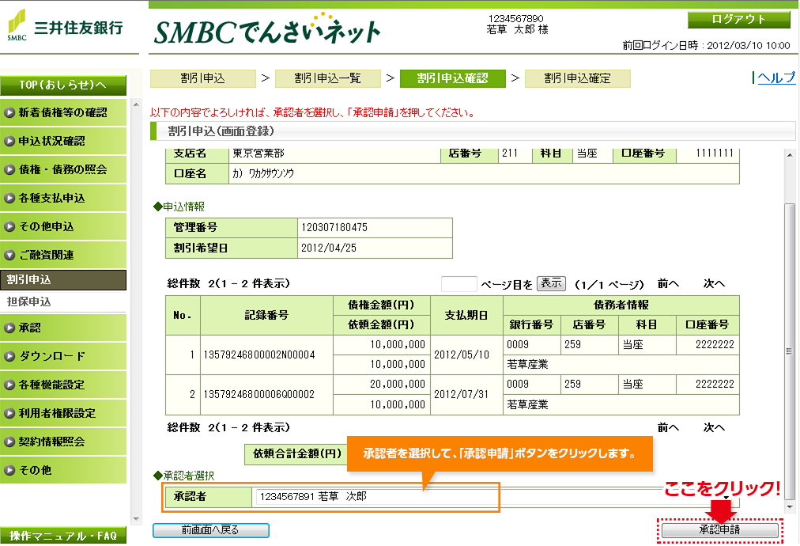The width and height of the screenshot is (800, 546).
Task: Click 次へ below the table
Action: (x=714, y=427)
